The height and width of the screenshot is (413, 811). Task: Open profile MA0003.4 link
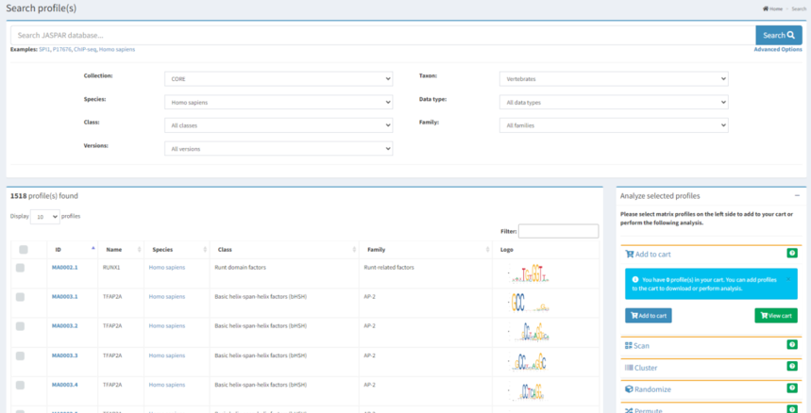pyautogui.click(x=64, y=385)
